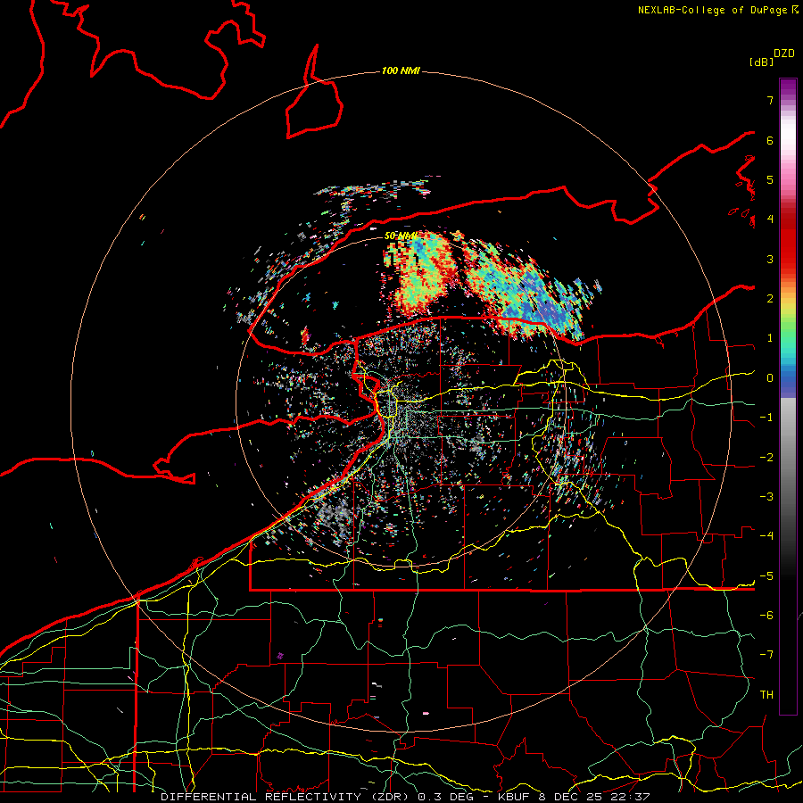The width and height of the screenshot is (803, 803).
Task: Click the 4 value on color scale
Action: point(770,219)
